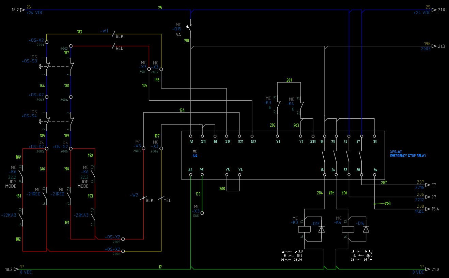Click the 2212 reference under wire 206
Viewport: 449px width, 278px height.
click(419, 200)
